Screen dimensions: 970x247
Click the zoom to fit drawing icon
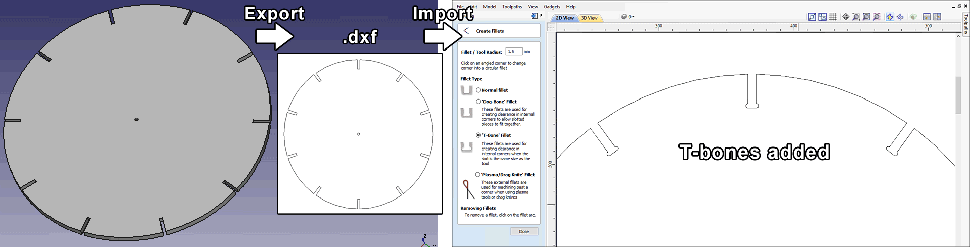[866, 17]
